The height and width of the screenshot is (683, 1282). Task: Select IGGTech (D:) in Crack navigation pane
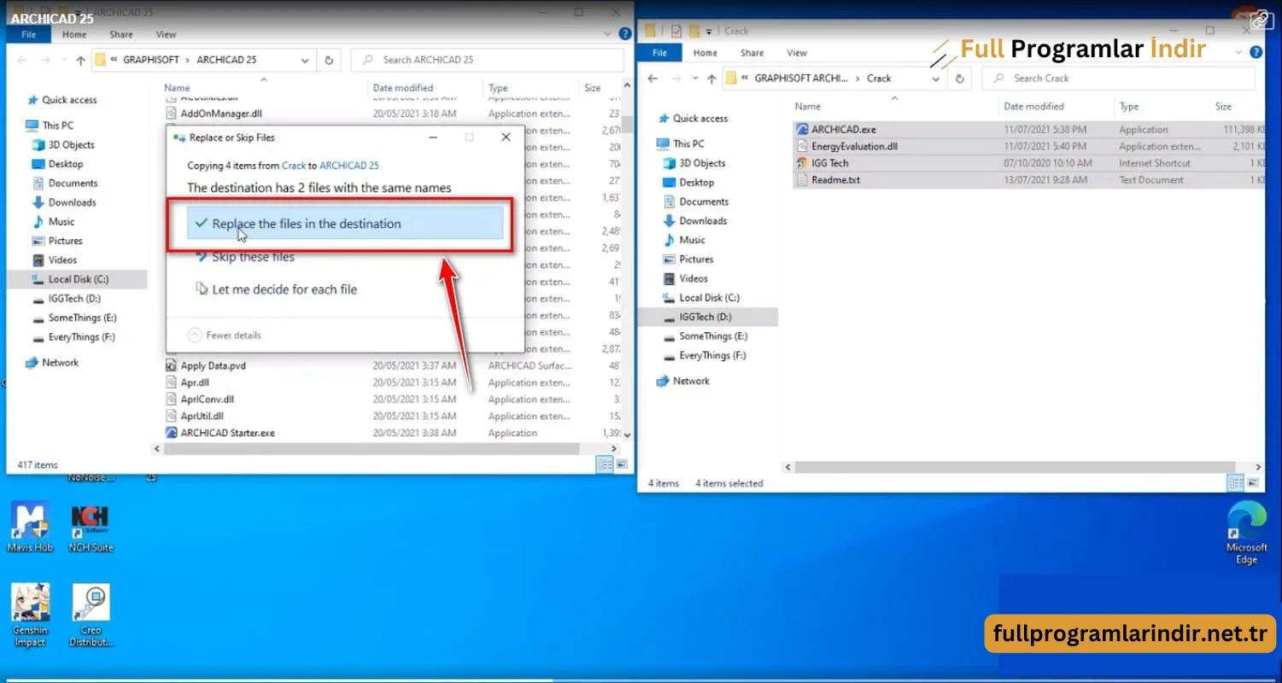pos(705,317)
